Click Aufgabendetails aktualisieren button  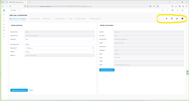[x=19, y=90]
